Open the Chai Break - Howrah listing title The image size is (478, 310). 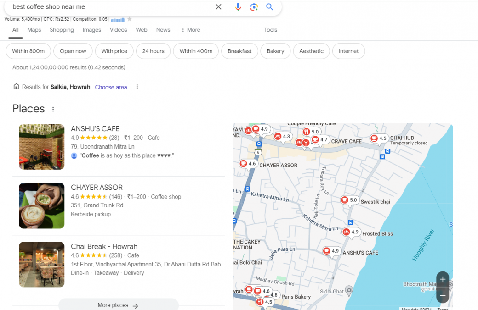pyautogui.click(x=104, y=246)
